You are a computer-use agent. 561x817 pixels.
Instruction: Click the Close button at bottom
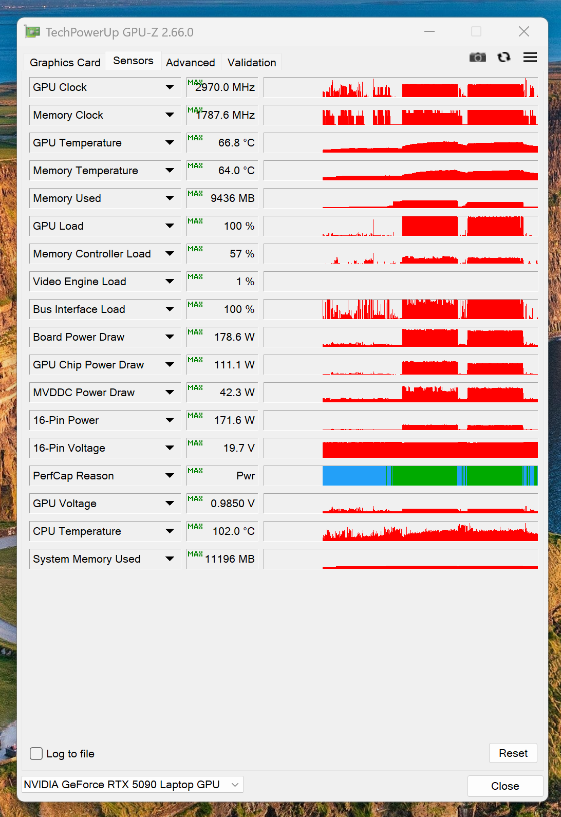click(505, 786)
